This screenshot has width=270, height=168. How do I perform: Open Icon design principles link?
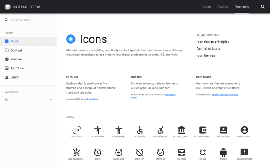click(213, 42)
